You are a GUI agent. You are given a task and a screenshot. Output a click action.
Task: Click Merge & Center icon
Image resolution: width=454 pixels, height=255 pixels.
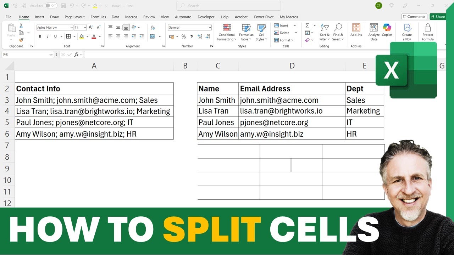pos(153,36)
